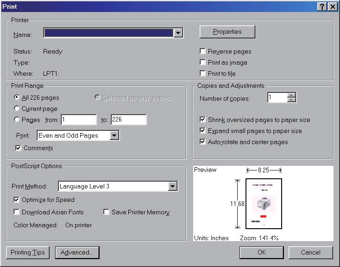
Task: Select Pages range radio button
Action: coord(17,119)
